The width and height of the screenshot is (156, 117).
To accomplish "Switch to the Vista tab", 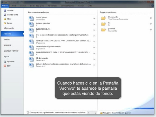I will [x=90, y=6].
